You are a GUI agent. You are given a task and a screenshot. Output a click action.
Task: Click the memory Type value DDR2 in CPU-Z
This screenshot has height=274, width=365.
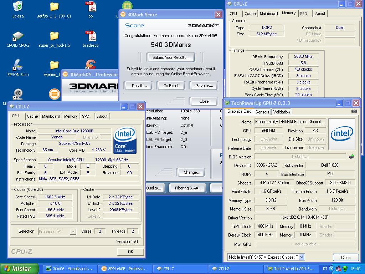click(x=267, y=27)
